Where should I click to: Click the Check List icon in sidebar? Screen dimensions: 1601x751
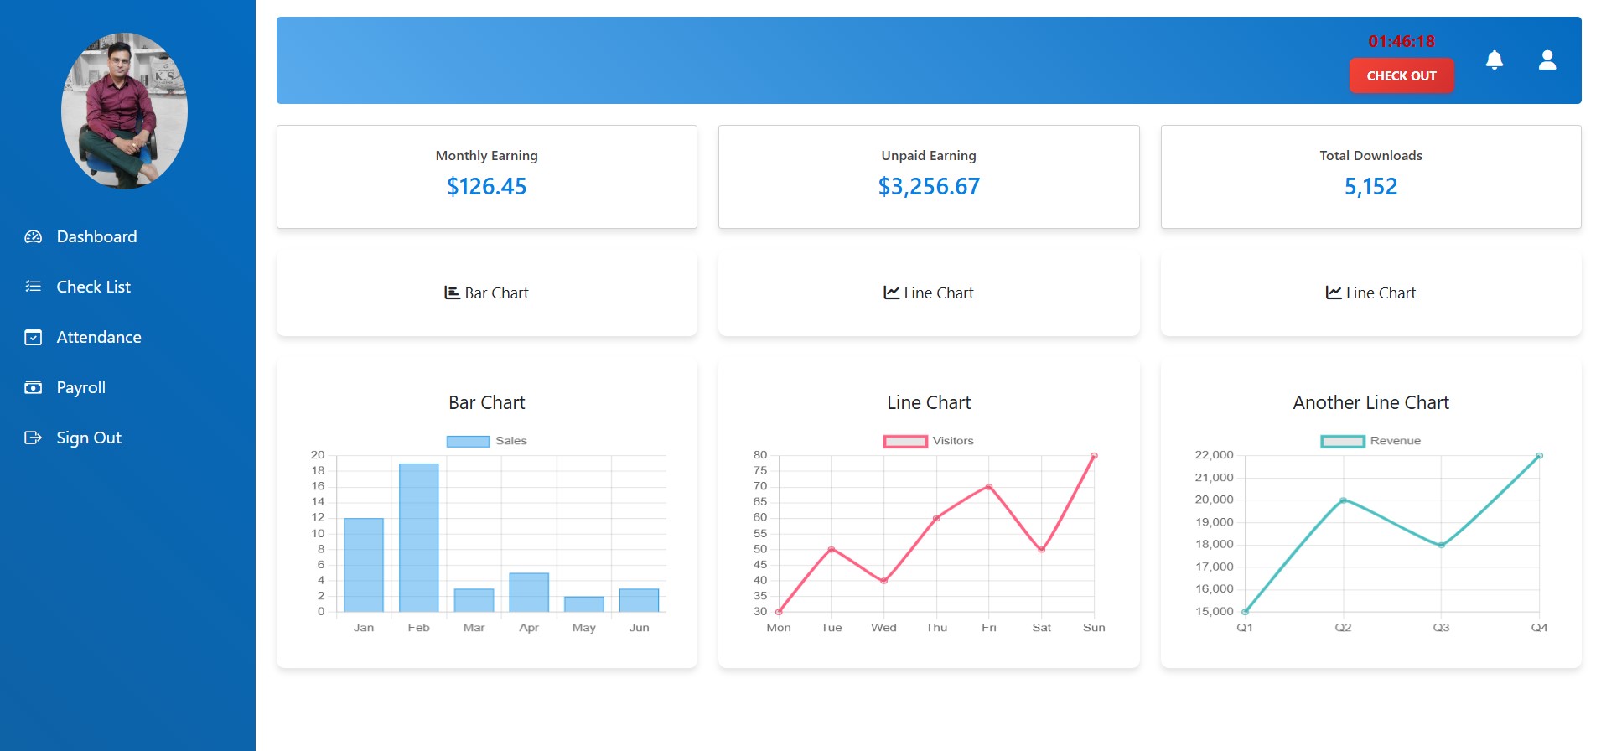34,287
